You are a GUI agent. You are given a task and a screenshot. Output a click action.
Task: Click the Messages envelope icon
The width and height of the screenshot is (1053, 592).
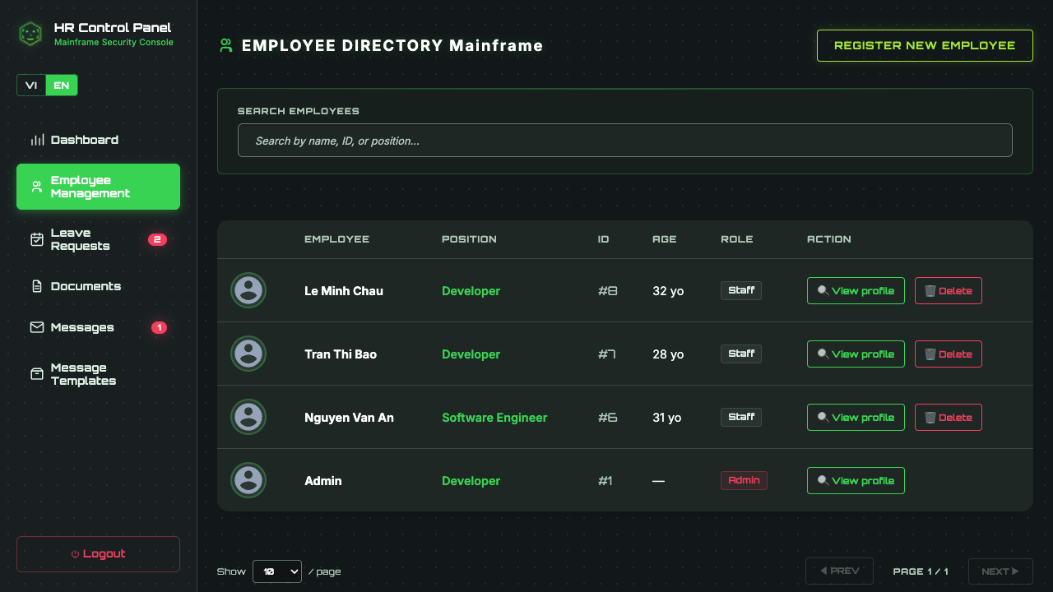point(37,327)
